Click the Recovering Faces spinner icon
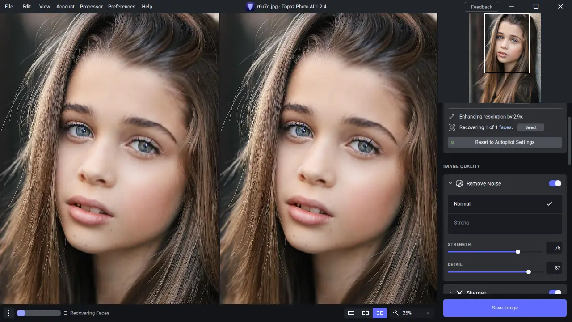The image size is (572, 322). tap(66, 313)
